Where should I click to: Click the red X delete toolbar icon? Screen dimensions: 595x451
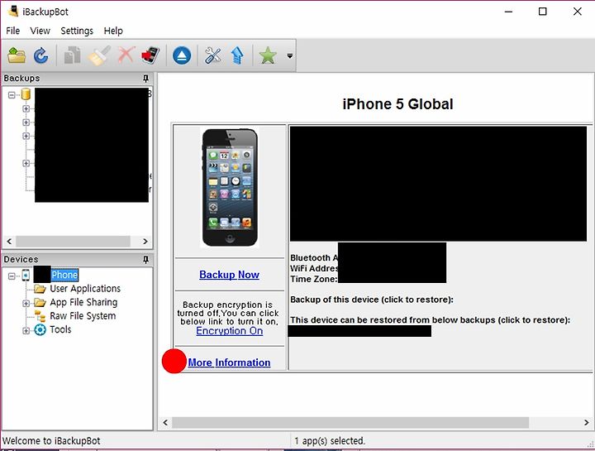(126, 55)
